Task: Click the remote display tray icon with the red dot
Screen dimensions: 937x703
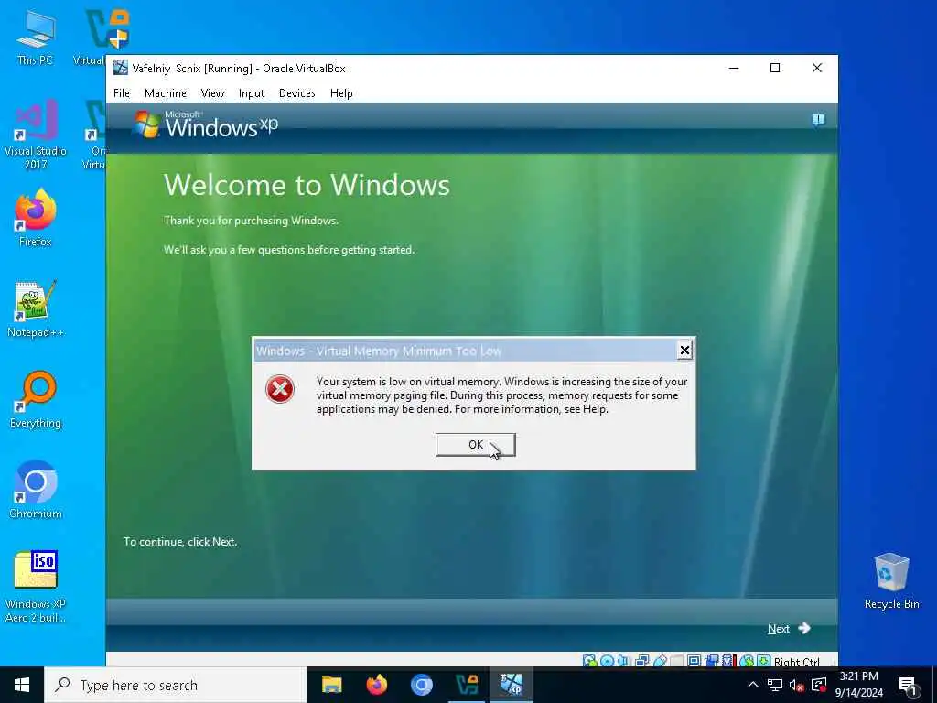Action: [x=819, y=685]
